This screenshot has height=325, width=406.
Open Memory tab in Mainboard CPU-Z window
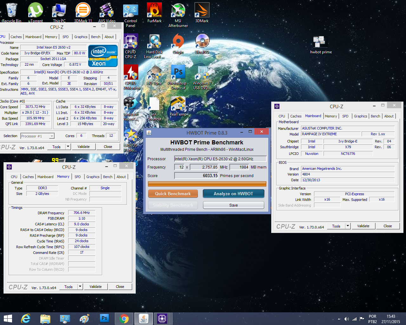(331, 116)
